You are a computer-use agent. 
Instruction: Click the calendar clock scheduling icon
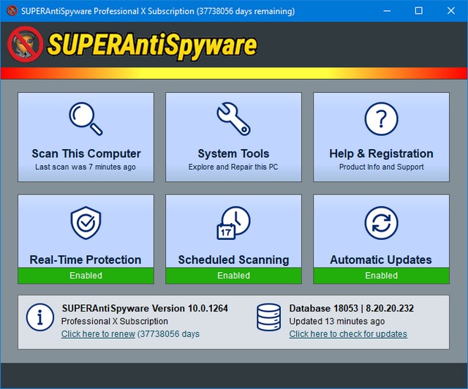tap(233, 223)
